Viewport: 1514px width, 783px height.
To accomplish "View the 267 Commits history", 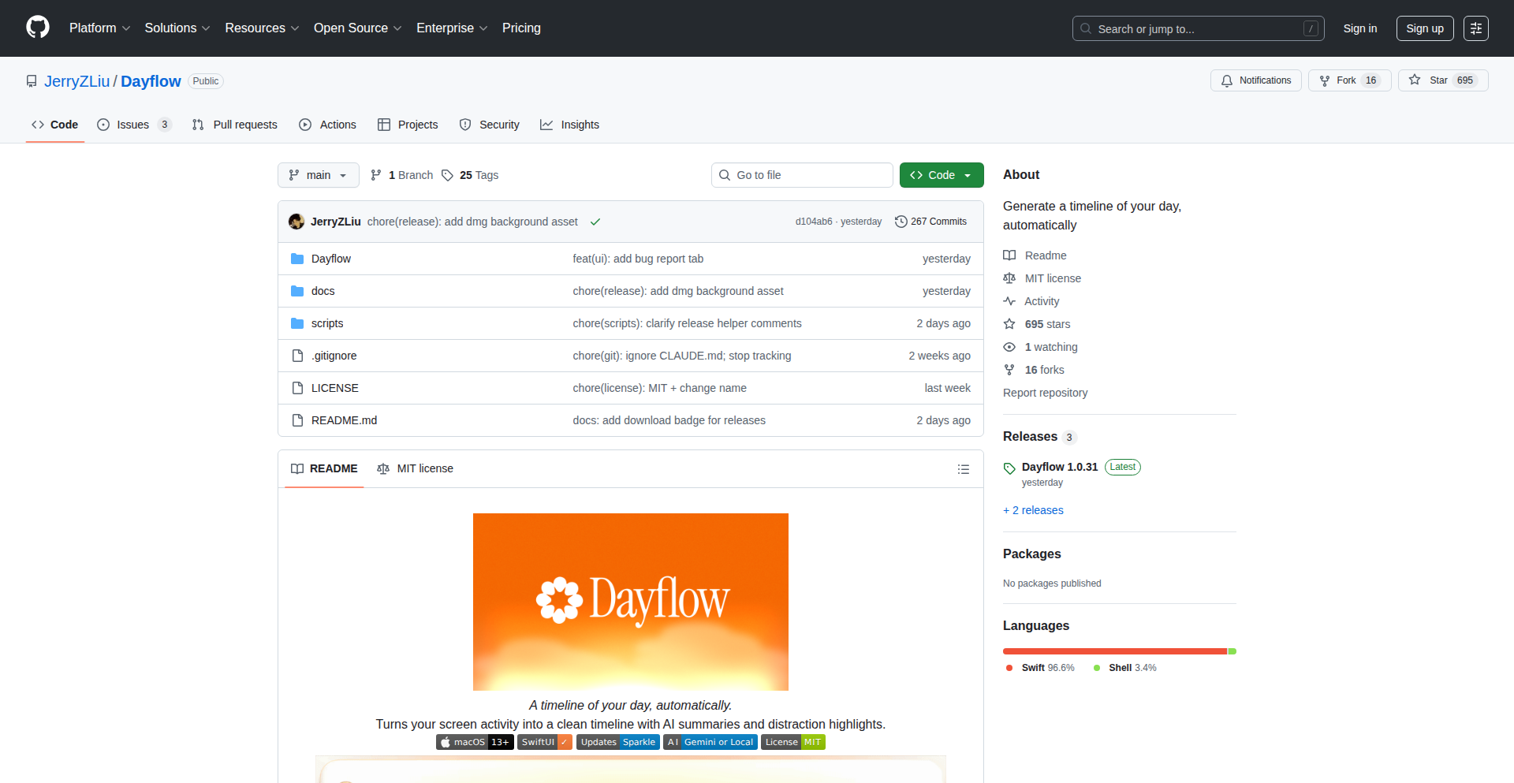I will 931,222.
